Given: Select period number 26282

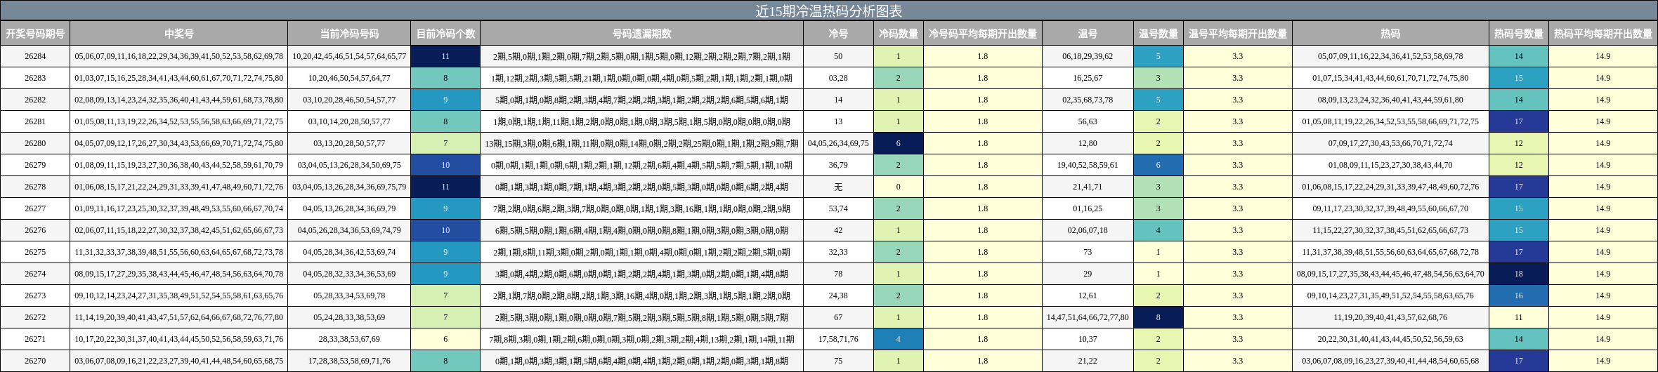Looking at the screenshot, I should coord(35,100).
